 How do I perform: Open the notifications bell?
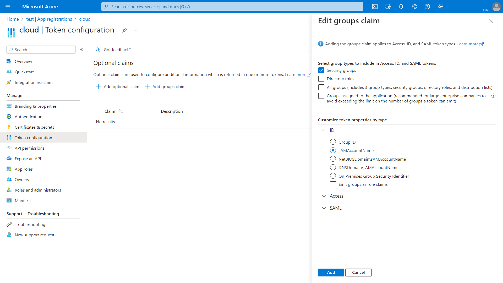(x=401, y=7)
